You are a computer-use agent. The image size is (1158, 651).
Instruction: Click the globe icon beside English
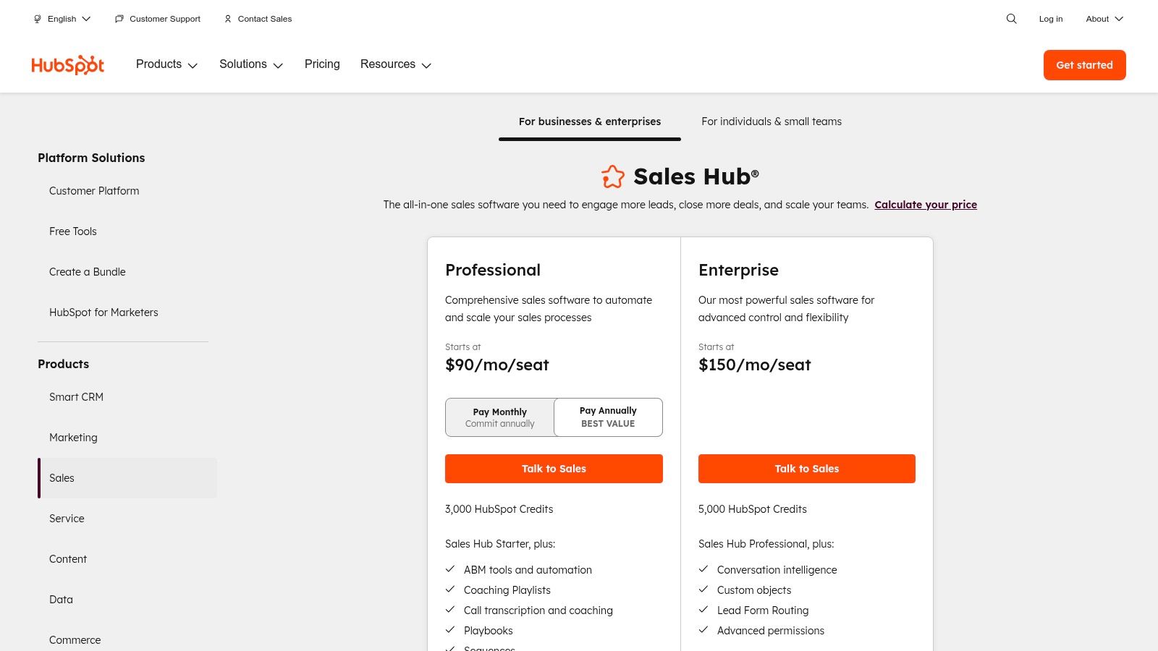click(x=37, y=19)
